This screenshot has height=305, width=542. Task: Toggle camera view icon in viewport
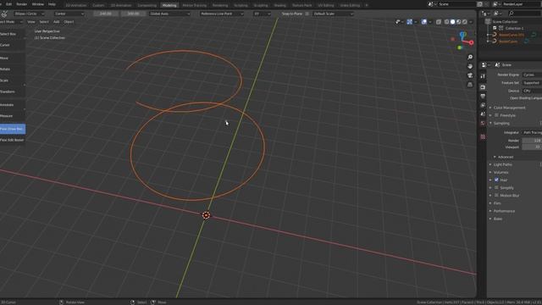click(x=470, y=75)
